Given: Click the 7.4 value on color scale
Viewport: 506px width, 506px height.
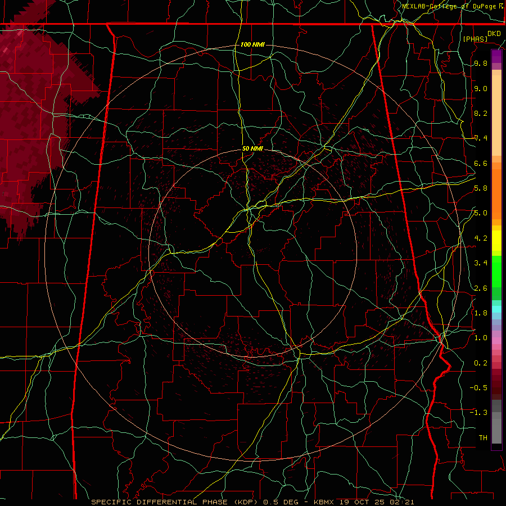Looking at the screenshot, I should pyautogui.click(x=481, y=138).
